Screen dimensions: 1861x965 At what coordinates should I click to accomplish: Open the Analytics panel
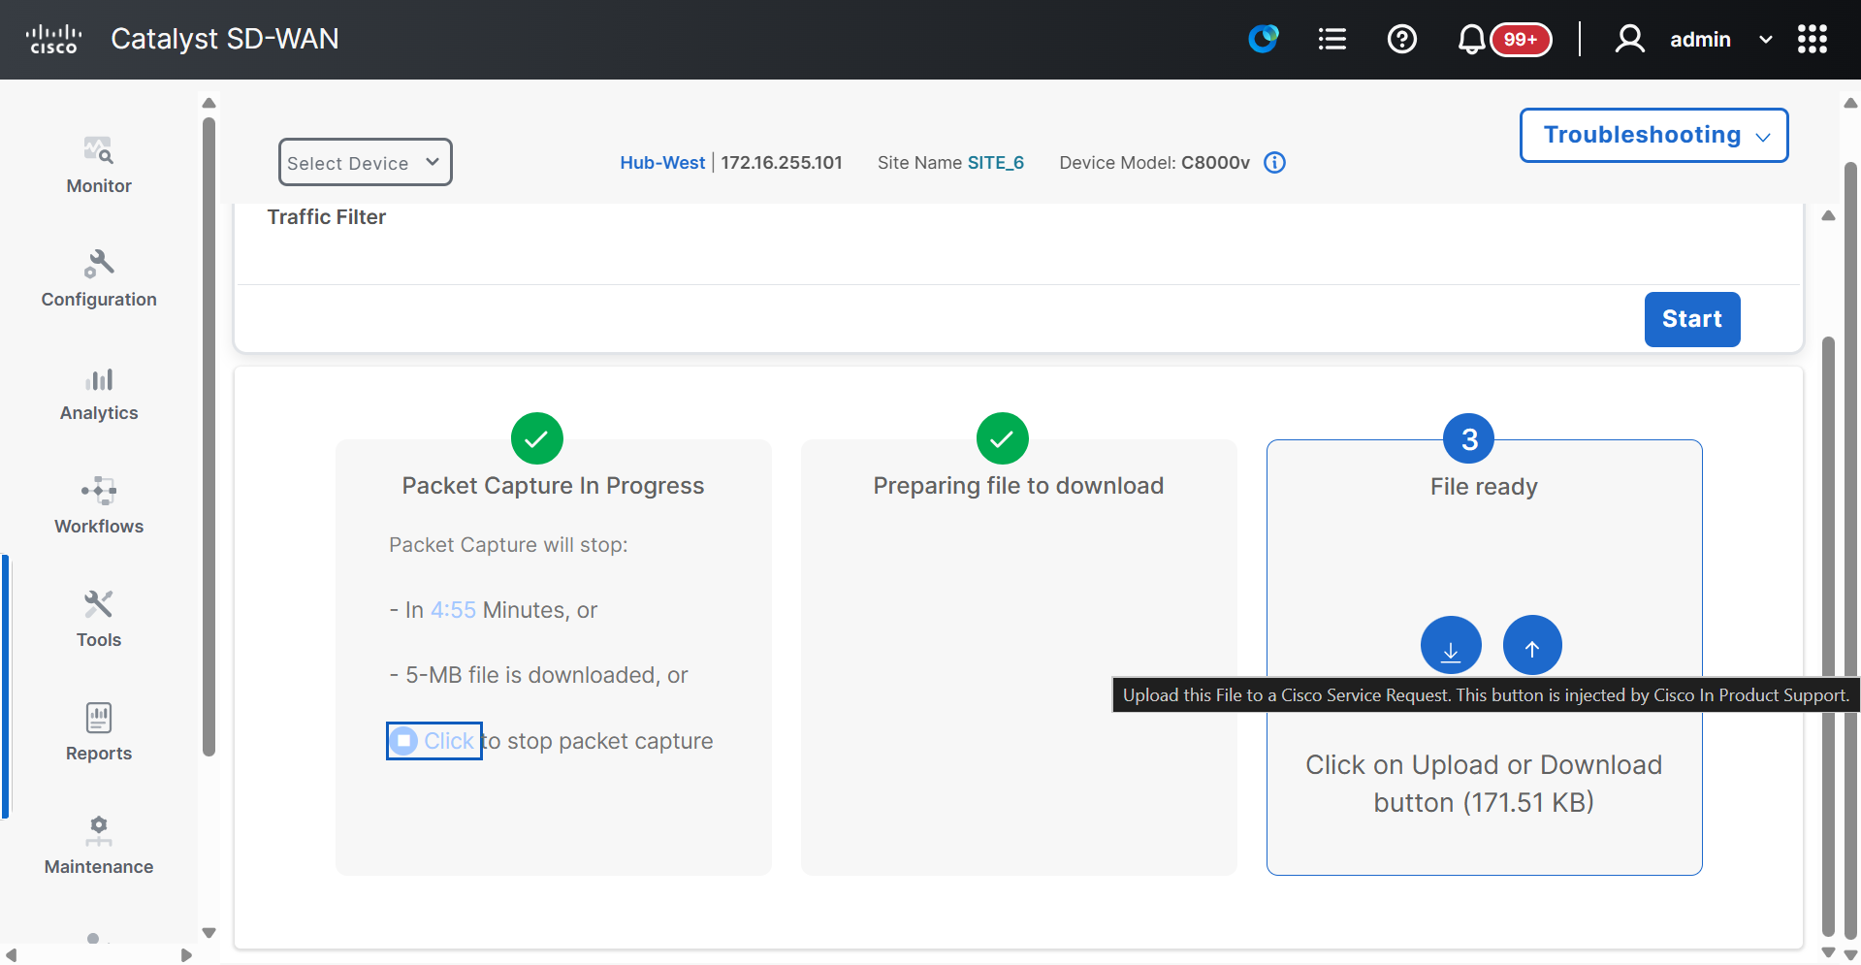click(x=98, y=393)
